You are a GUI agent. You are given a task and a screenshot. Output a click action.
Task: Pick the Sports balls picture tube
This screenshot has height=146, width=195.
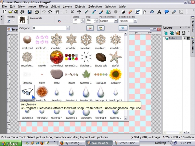click(101, 59)
